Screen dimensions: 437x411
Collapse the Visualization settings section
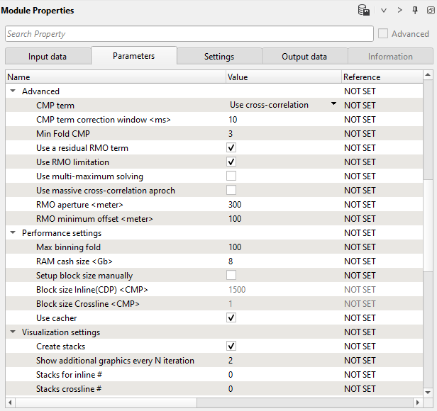[x=13, y=332]
